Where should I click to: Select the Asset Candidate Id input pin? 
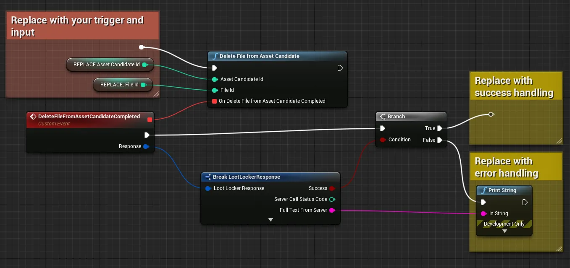pos(215,79)
